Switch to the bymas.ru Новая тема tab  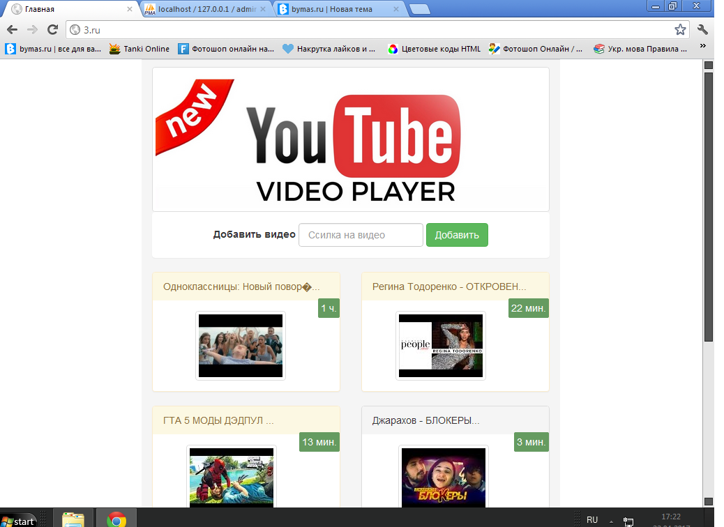pyautogui.click(x=335, y=9)
